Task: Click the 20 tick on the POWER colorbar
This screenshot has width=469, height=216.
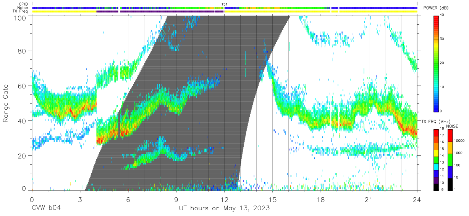Action: pos(442,63)
